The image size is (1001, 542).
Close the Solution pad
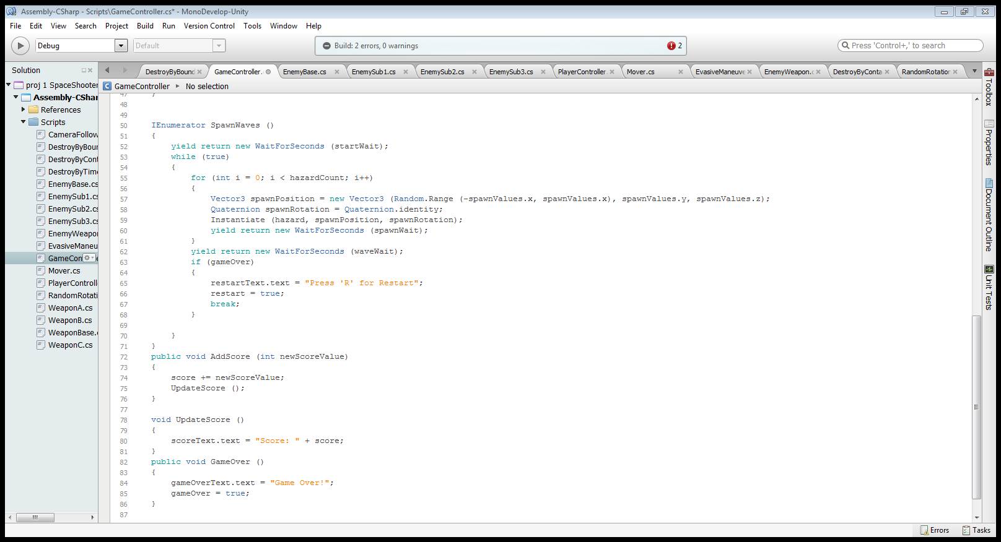click(x=90, y=71)
